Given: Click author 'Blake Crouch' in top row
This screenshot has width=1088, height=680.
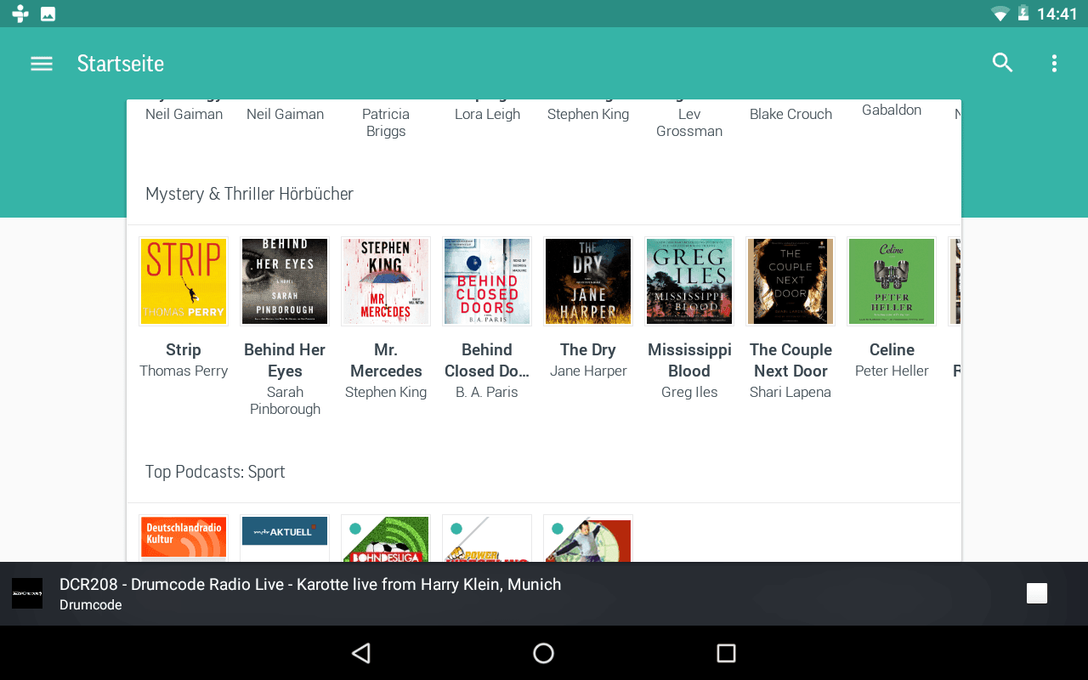Looking at the screenshot, I should coord(790,114).
